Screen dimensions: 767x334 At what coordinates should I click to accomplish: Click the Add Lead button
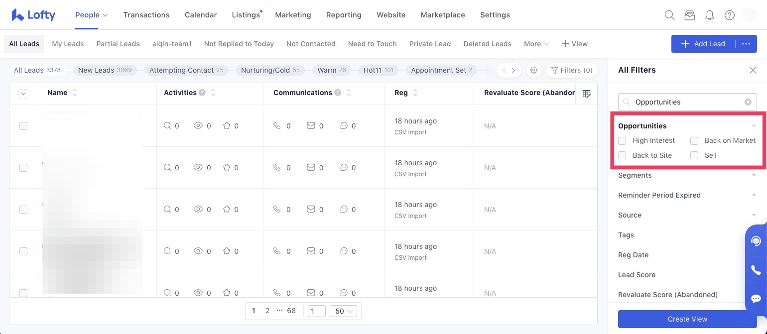click(x=702, y=44)
